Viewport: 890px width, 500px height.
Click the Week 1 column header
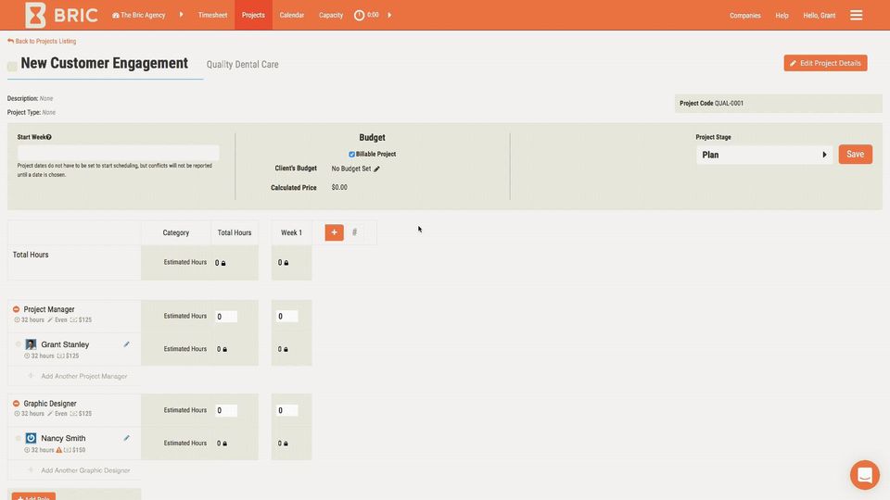click(x=292, y=232)
